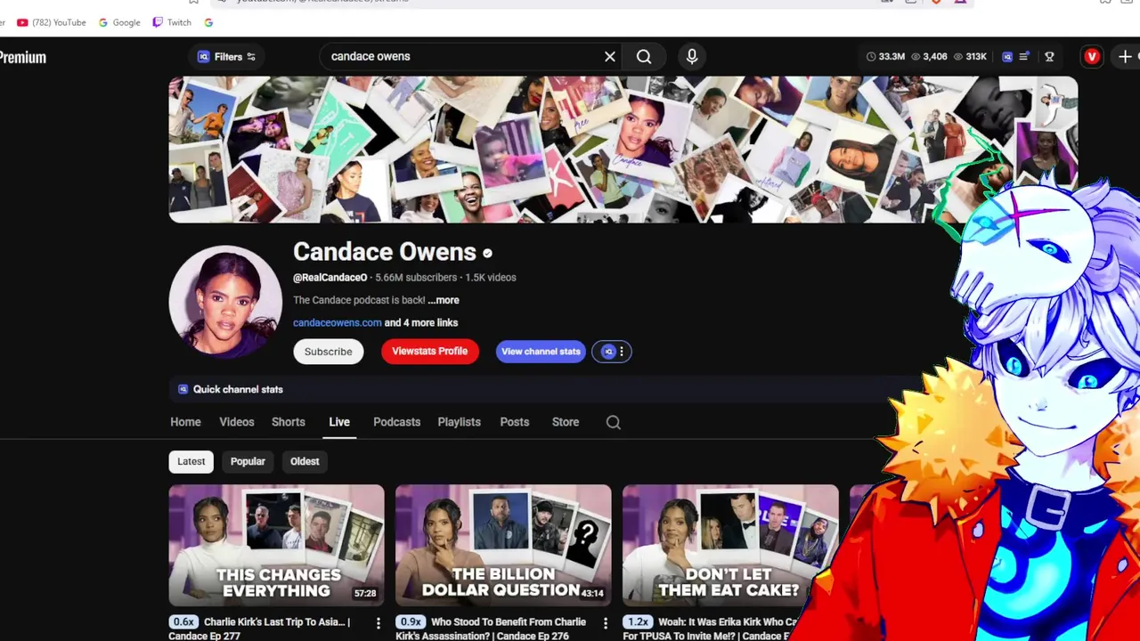Open candaceowens.com link
The width and height of the screenshot is (1140, 641).
(337, 323)
